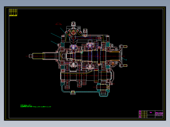
Task: Click the lower bolt on the output flange
Action: (x=123, y=65)
